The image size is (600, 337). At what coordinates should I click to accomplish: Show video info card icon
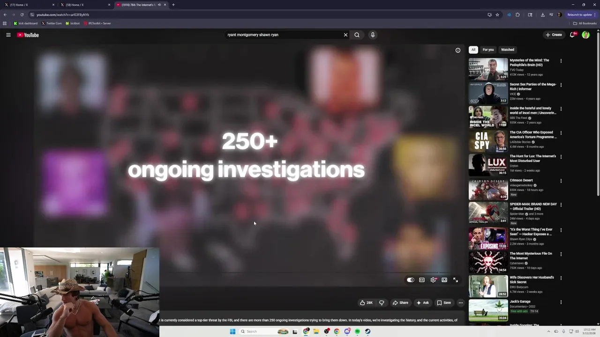coord(458,50)
